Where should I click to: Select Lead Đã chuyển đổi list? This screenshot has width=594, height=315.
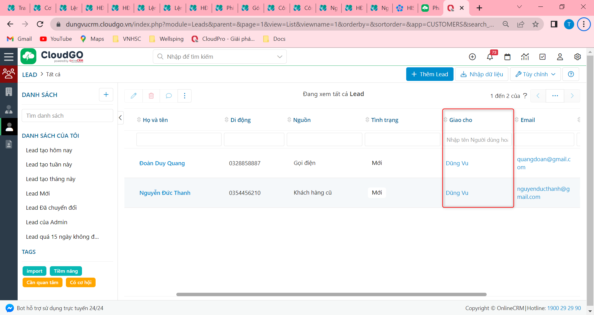[x=51, y=208]
